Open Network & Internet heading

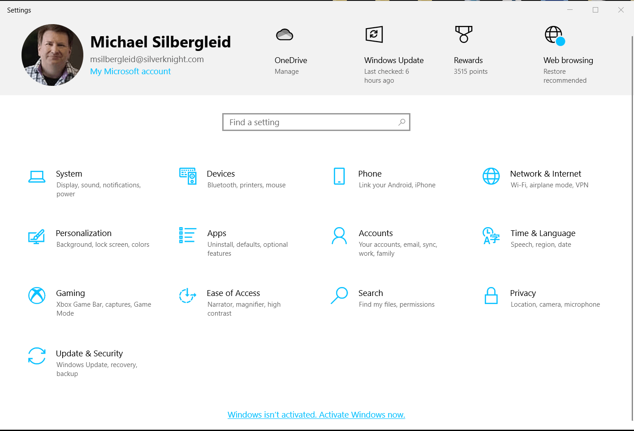coord(546,174)
